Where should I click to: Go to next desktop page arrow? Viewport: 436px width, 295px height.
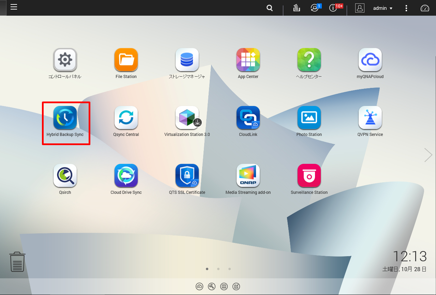coord(428,155)
